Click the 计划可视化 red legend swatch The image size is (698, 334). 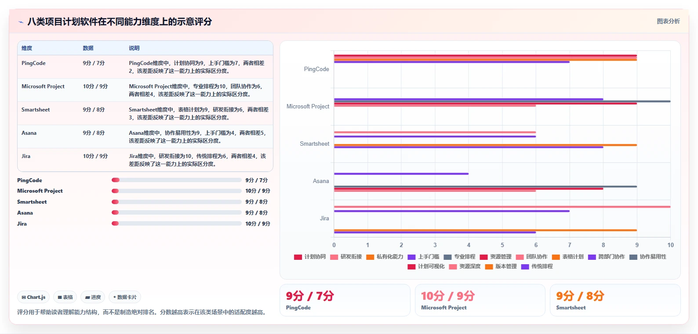coord(411,267)
